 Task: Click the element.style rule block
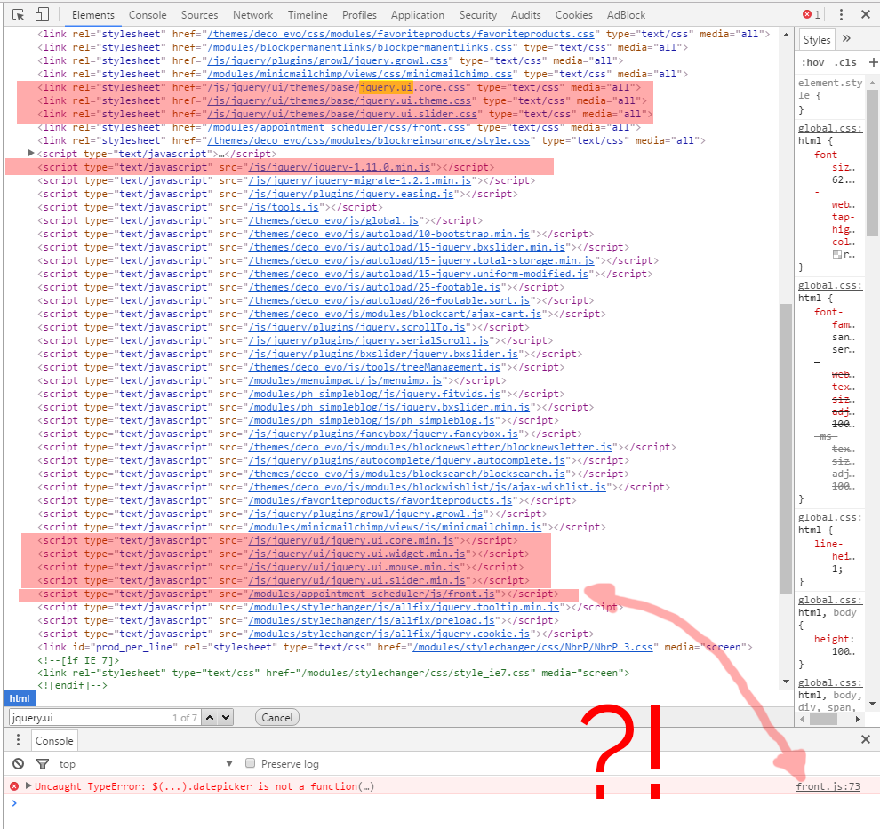click(x=830, y=96)
